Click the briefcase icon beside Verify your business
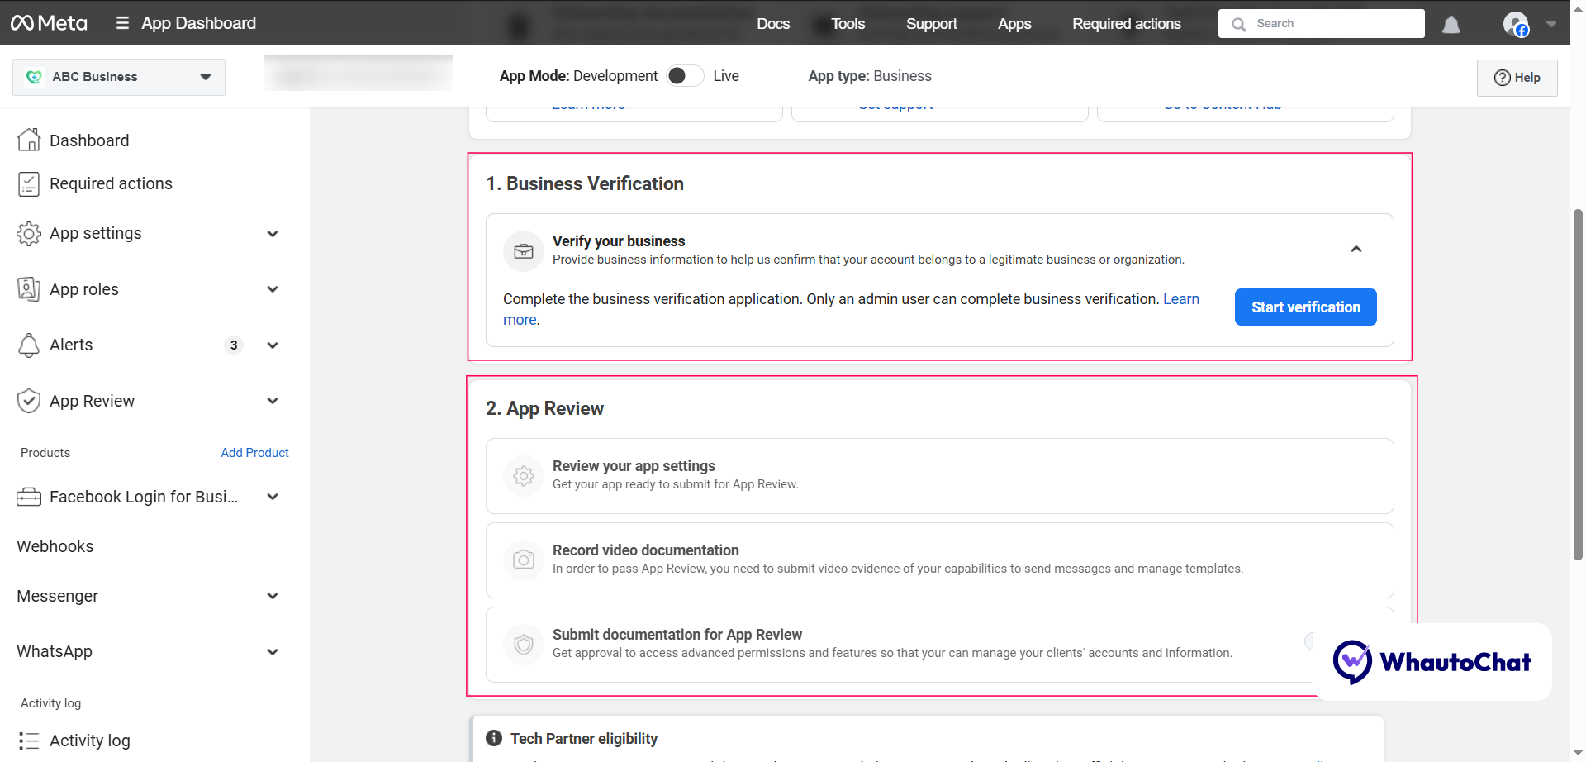Viewport: 1586px width, 762px height. pos(523,250)
